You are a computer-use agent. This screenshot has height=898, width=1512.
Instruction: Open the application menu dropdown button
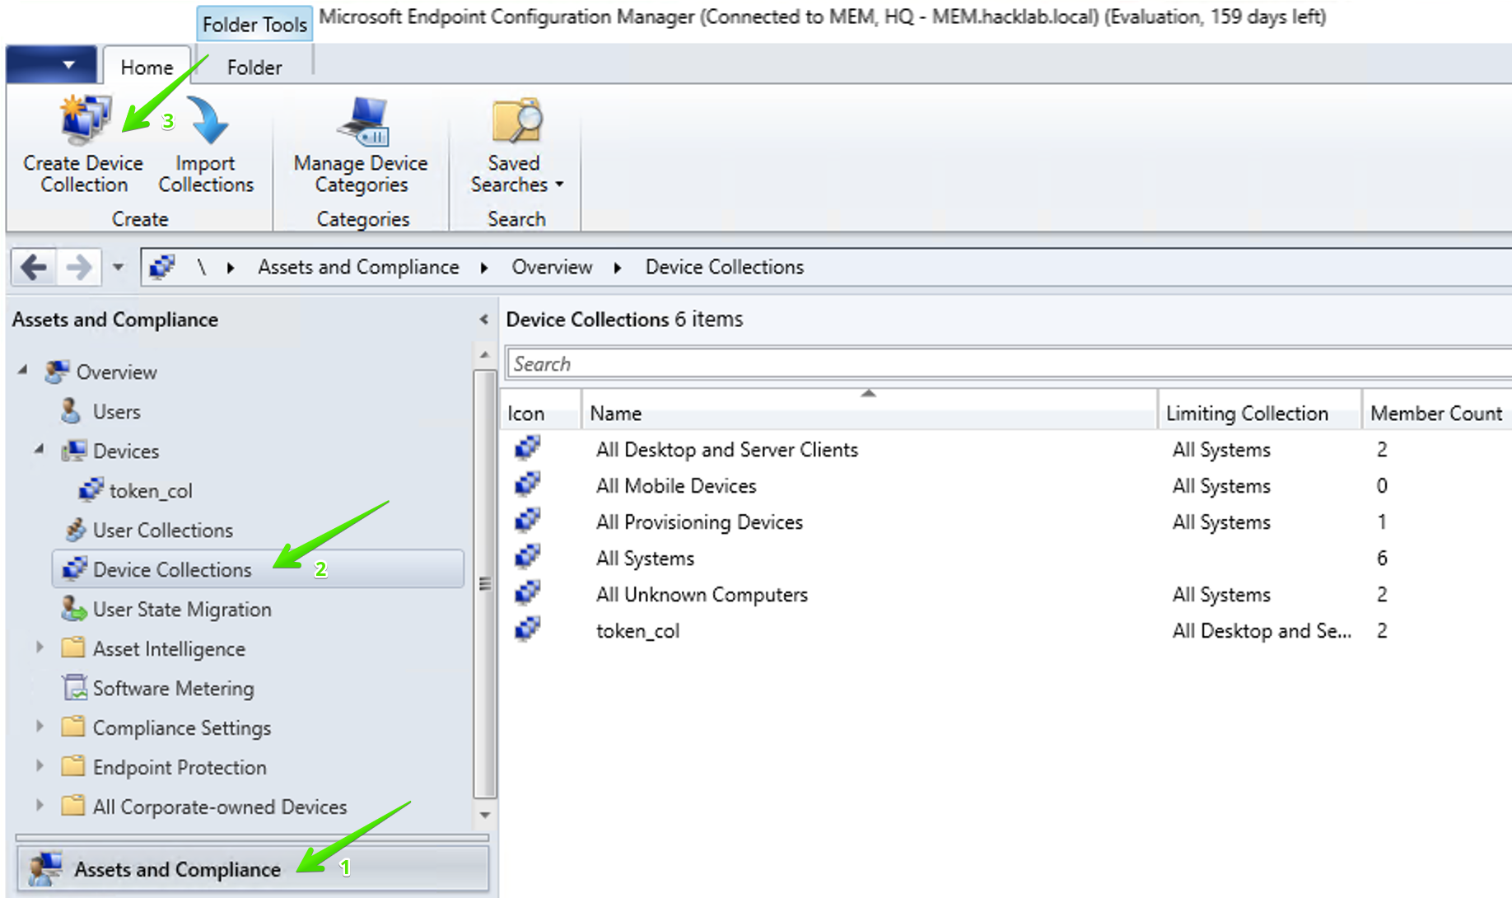pyautogui.click(x=51, y=65)
